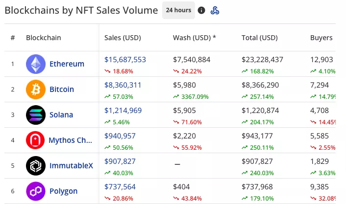Open the Ethereum blockchain link
The height and width of the screenshot is (204, 346).
pyautogui.click(x=67, y=64)
